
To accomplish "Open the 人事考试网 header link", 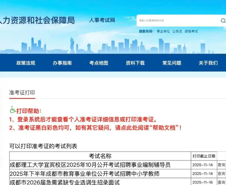I will coord(102,20).
